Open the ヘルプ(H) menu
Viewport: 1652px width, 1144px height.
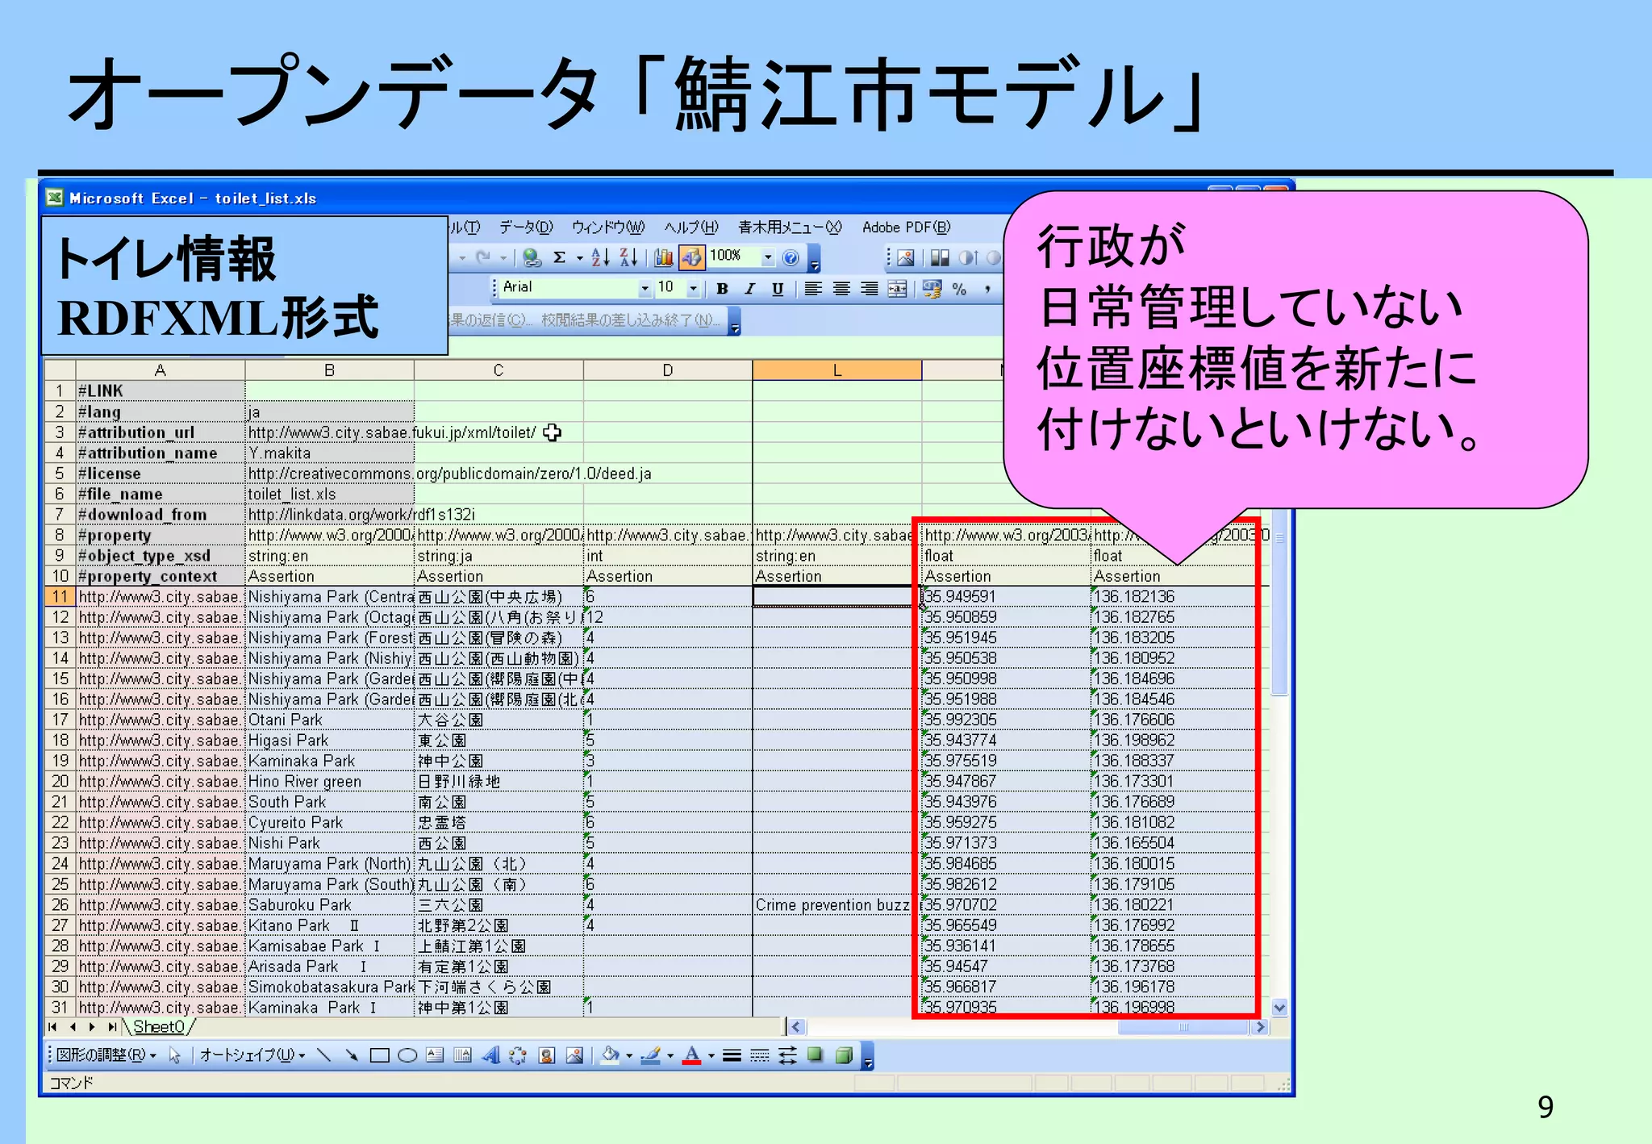click(691, 228)
